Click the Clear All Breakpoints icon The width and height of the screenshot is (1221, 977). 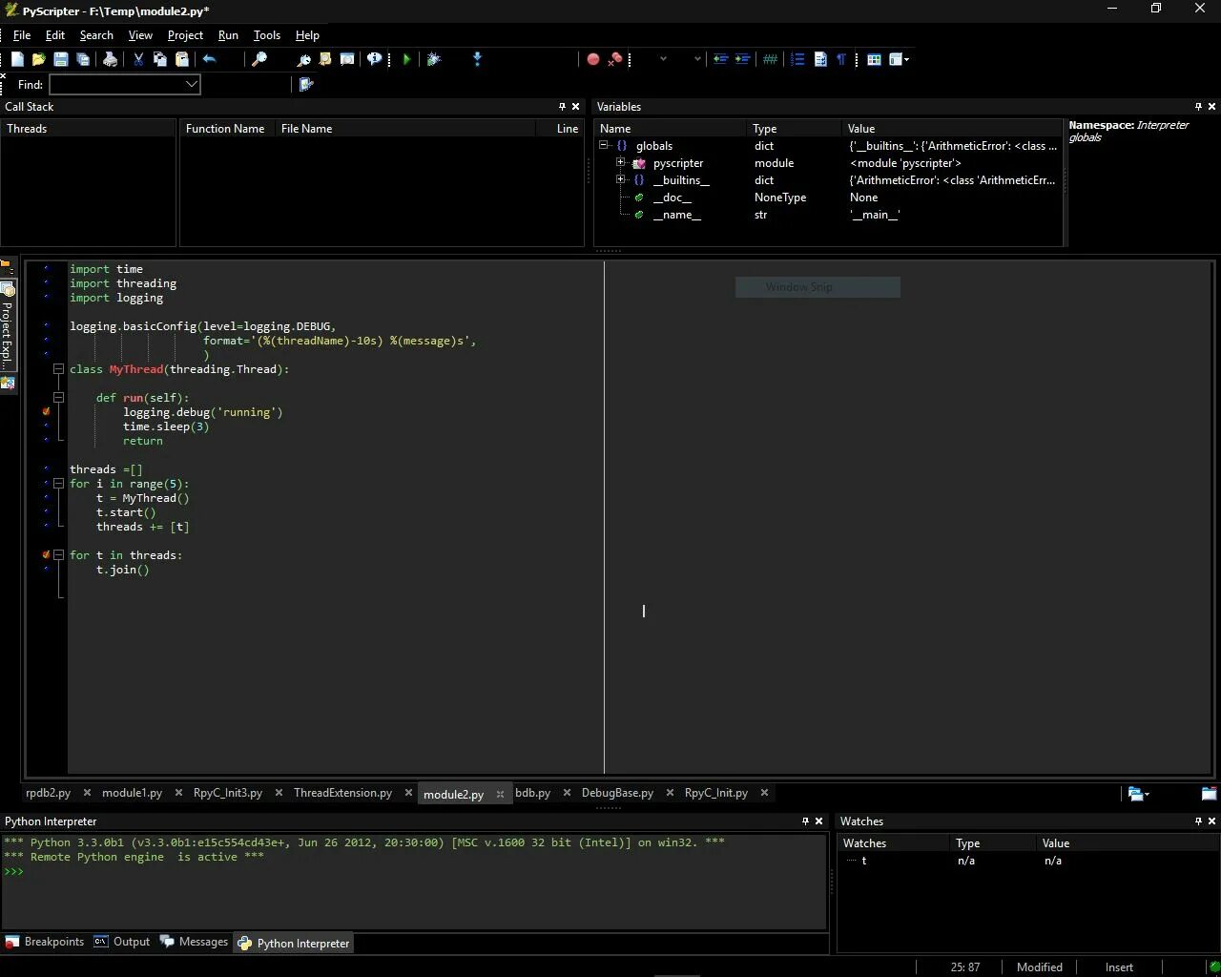(x=615, y=59)
